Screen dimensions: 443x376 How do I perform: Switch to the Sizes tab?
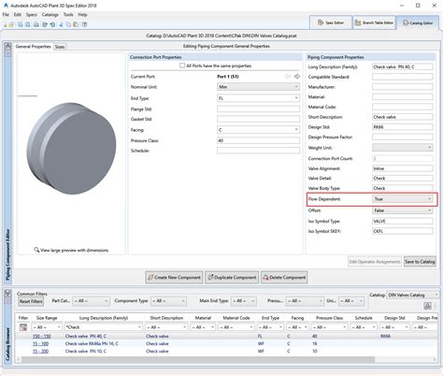coord(60,47)
